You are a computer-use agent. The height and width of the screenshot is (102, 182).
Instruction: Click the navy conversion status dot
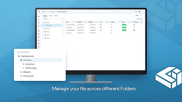click(x=134, y=30)
